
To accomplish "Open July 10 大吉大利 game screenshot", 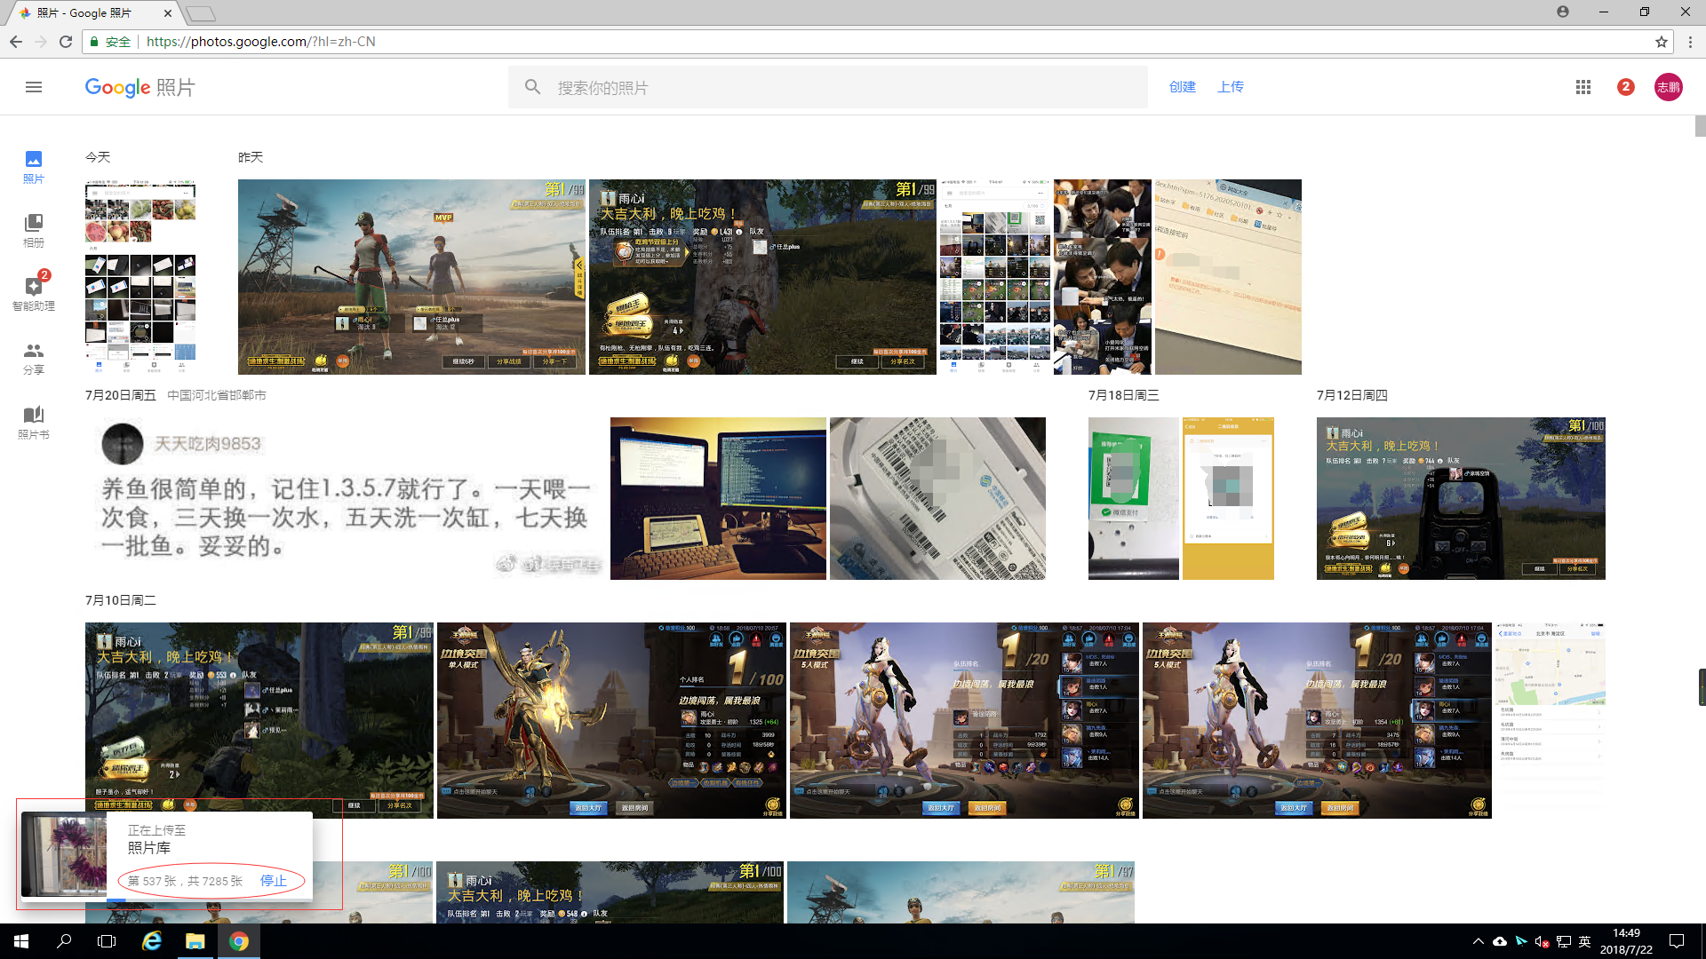I will tap(259, 720).
